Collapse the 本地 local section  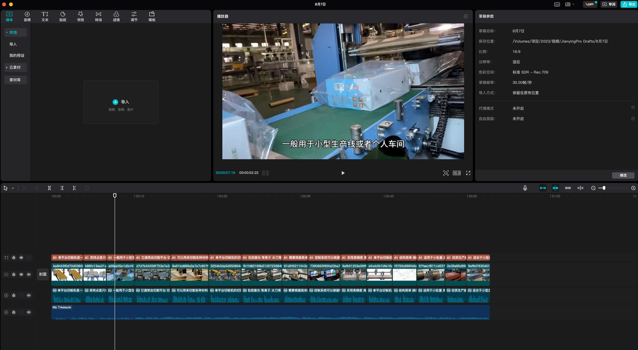coord(16,32)
